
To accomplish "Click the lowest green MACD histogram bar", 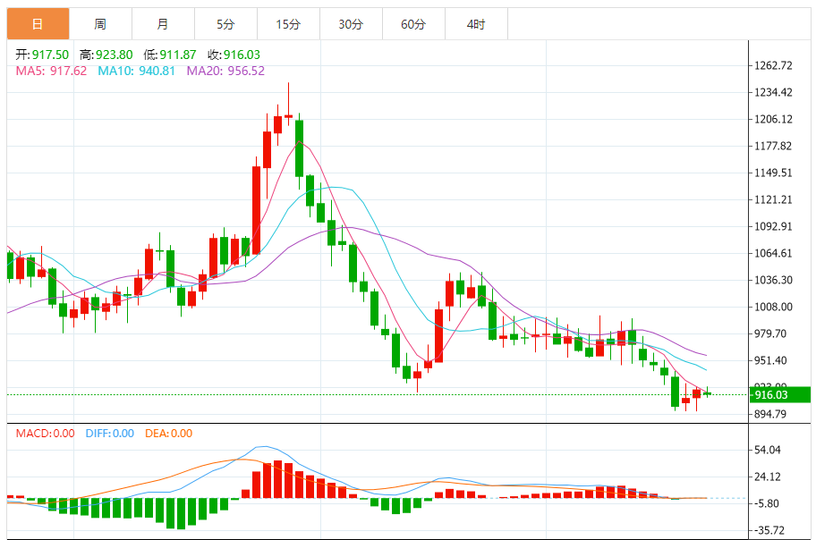I will click(x=181, y=513).
